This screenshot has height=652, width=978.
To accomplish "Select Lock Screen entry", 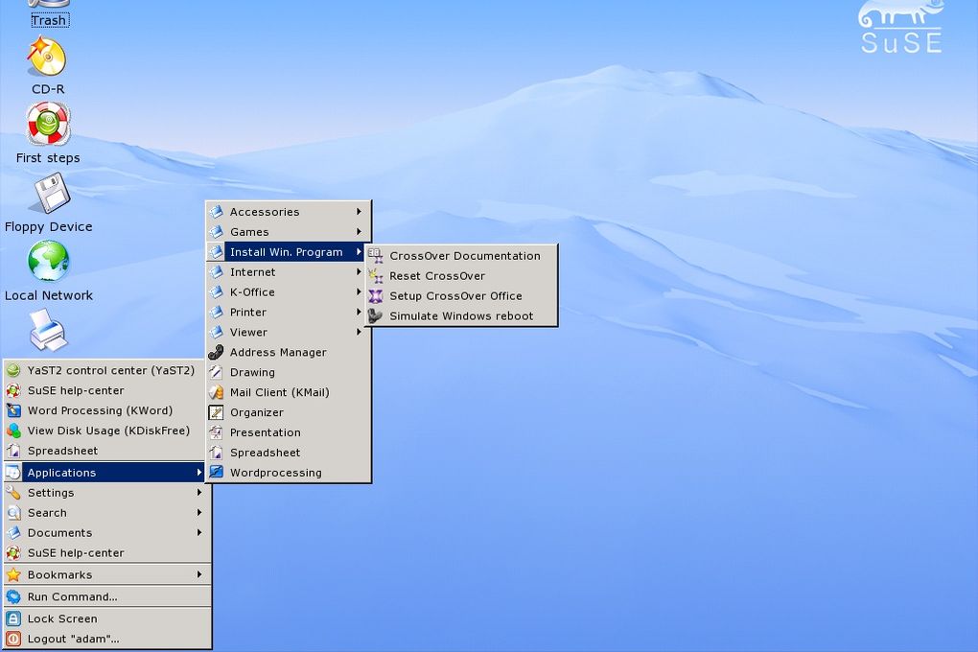I will click(x=107, y=619).
